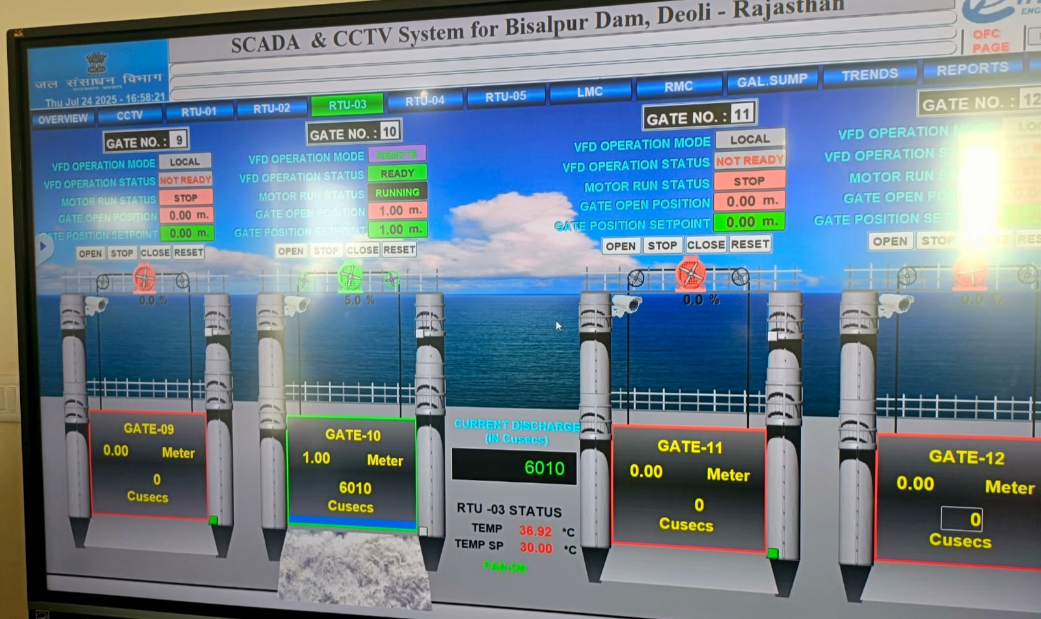
Task: Click the Gate 10 green motor fan icon
Action: 350,278
